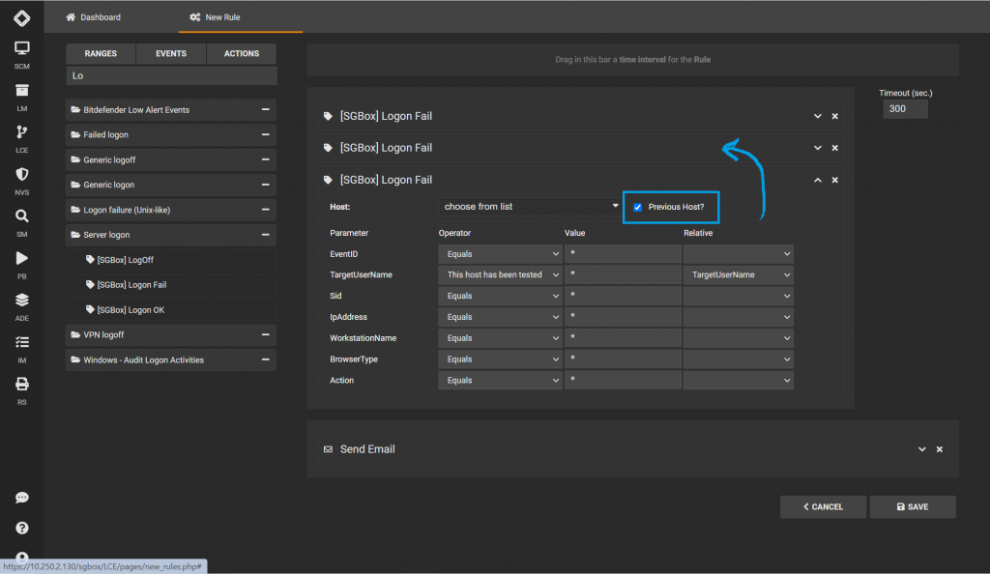Open the RS printer module

click(x=22, y=390)
